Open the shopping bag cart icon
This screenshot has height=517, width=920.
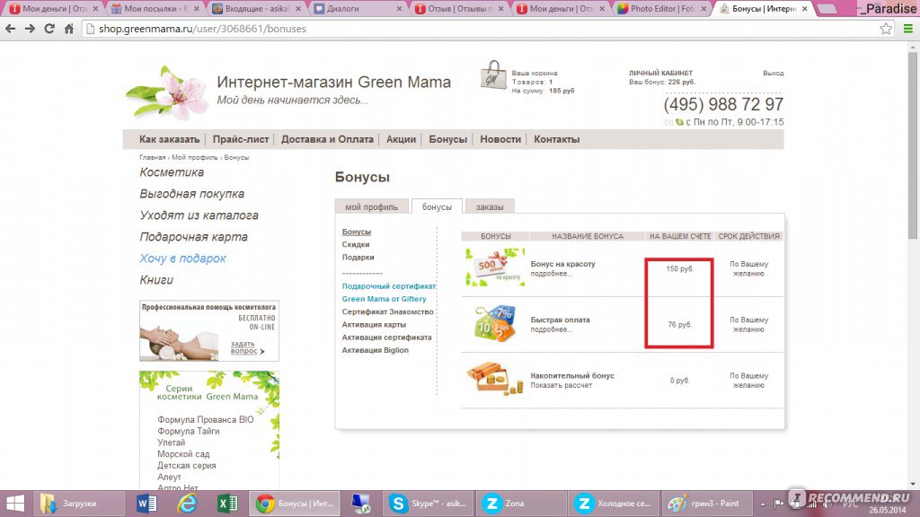pyautogui.click(x=493, y=75)
